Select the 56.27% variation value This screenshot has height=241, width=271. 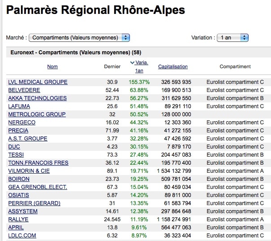(x=139, y=98)
